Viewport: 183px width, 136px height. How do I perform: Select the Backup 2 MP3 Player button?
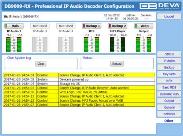(117, 26)
